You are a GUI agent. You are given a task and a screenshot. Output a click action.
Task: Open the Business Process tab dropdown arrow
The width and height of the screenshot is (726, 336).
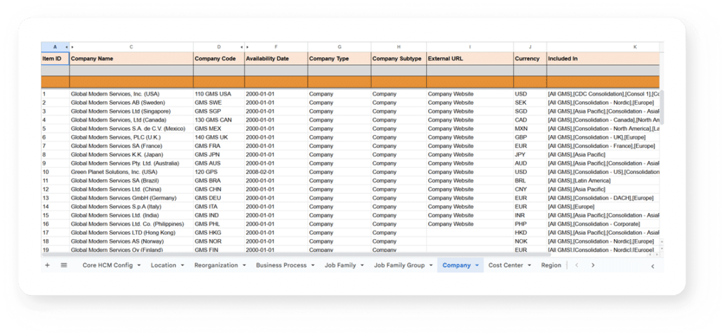(313, 265)
